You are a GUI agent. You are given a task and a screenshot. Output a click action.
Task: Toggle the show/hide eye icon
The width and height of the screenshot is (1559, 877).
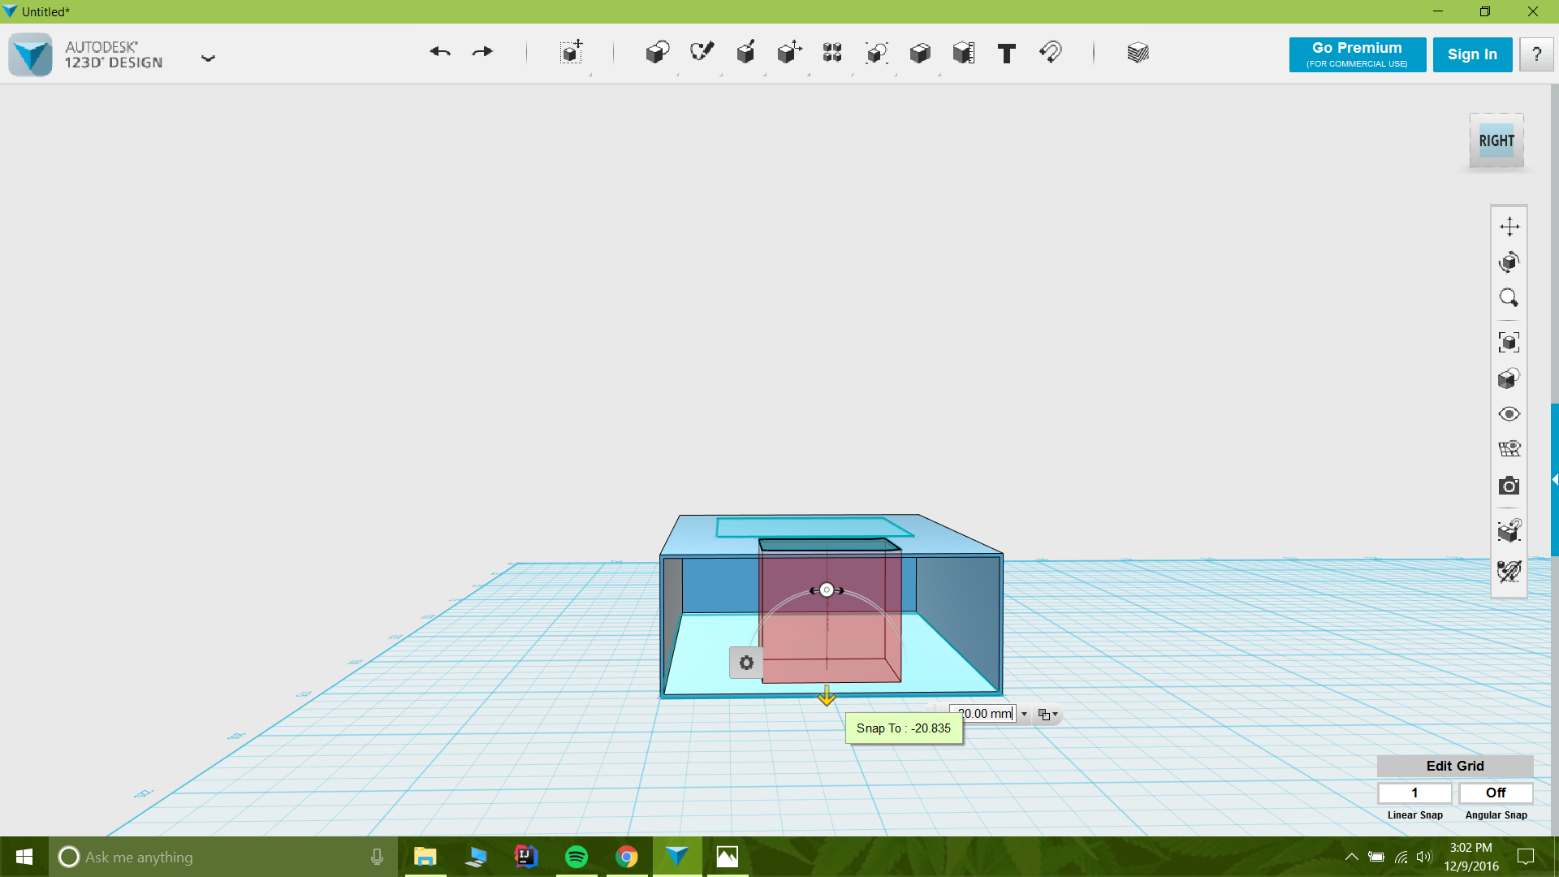coord(1509,414)
